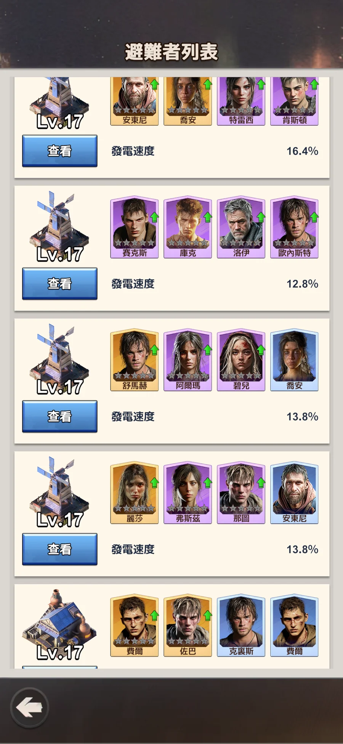Tap the 13.8% 發電速度 value under 麗莎
Viewport: 343px width, 744px height.
(x=302, y=549)
